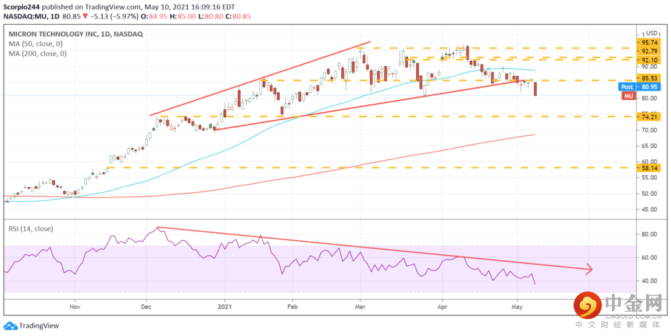Click the May label on the time axis
This screenshot has width=671, height=336.
coord(518,306)
